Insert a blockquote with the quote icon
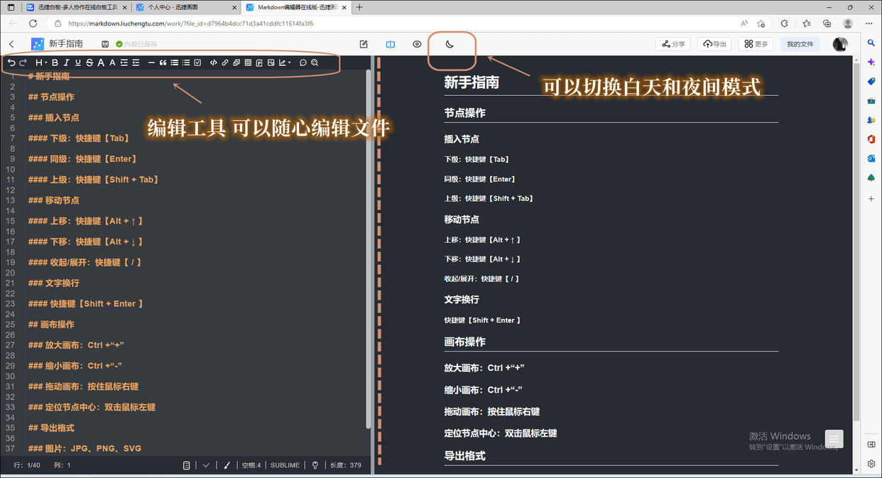This screenshot has width=882, height=478. pos(163,63)
